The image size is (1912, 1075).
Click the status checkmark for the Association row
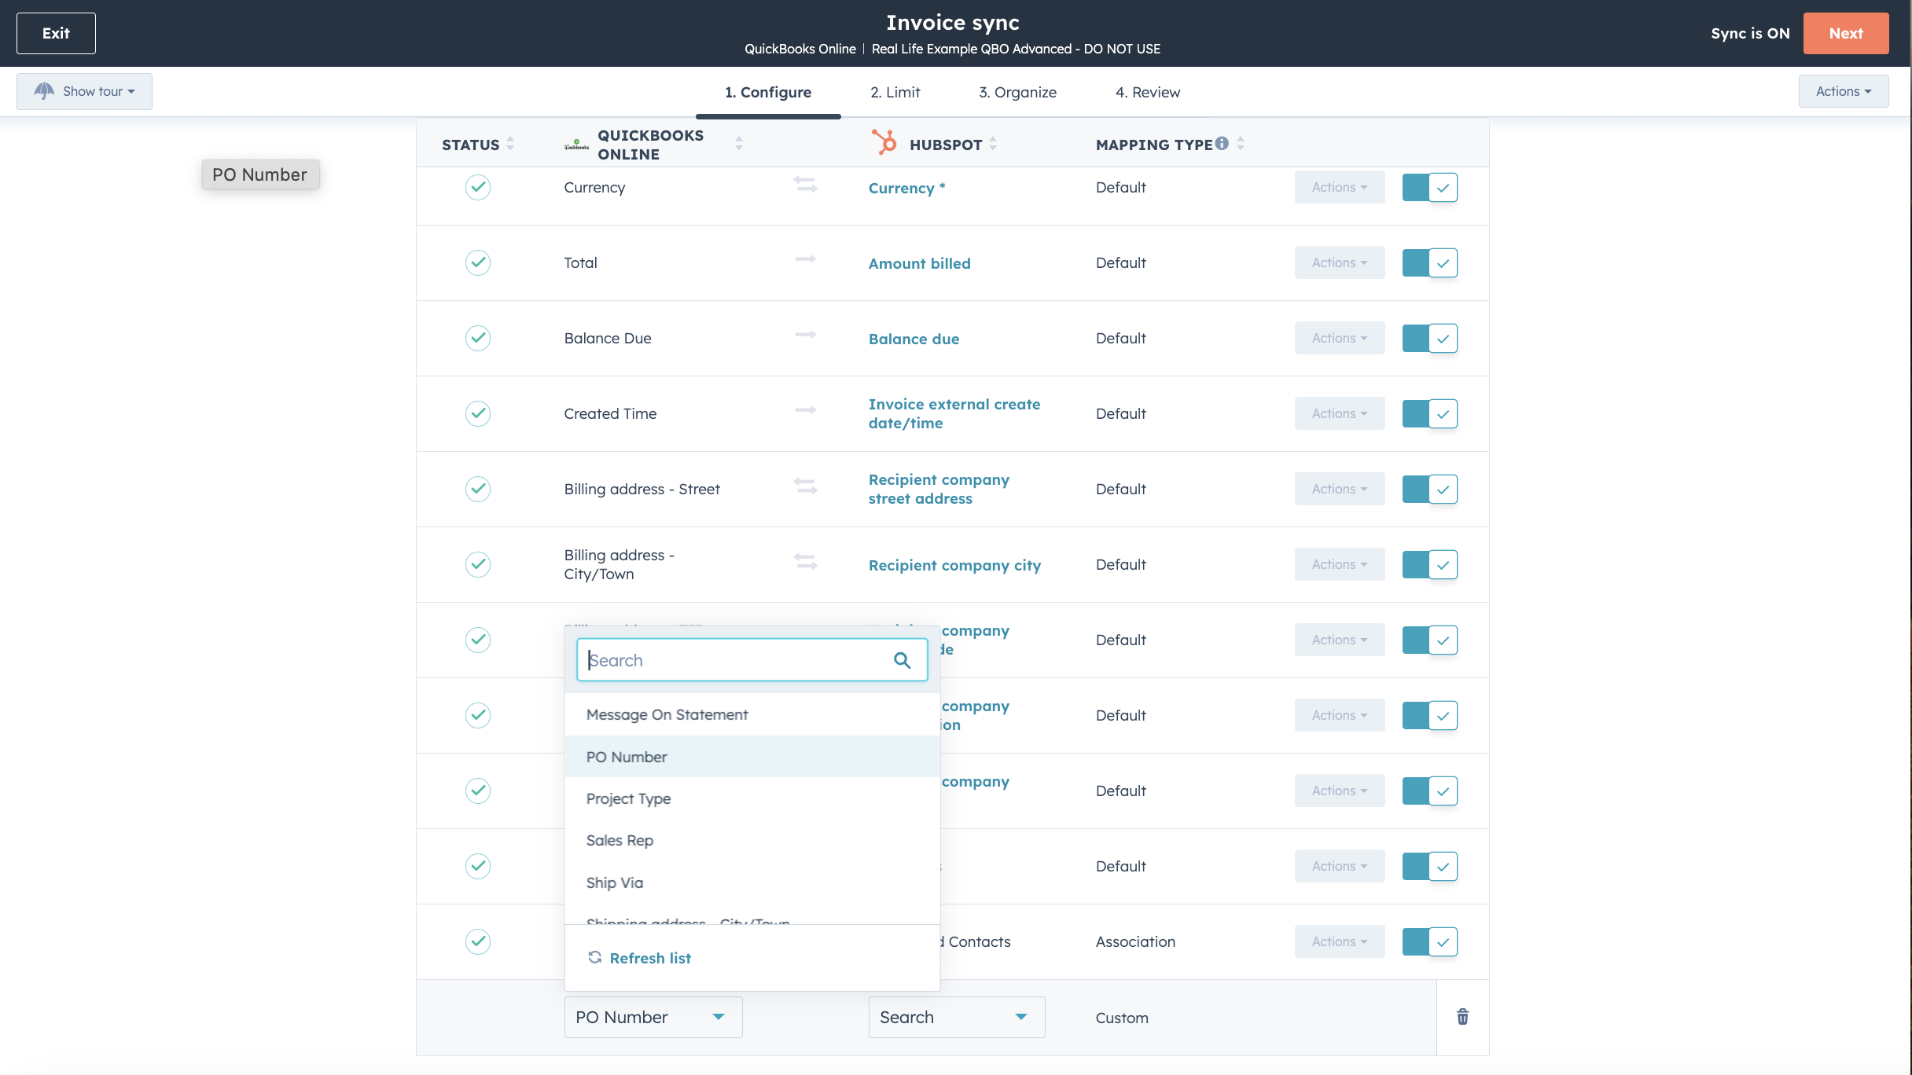click(478, 941)
